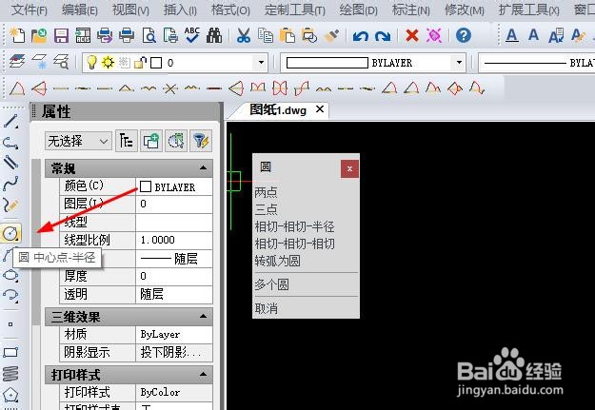The height and width of the screenshot is (410, 595).
Task: Open the 视图(V) menu
Action: [130, 10]
